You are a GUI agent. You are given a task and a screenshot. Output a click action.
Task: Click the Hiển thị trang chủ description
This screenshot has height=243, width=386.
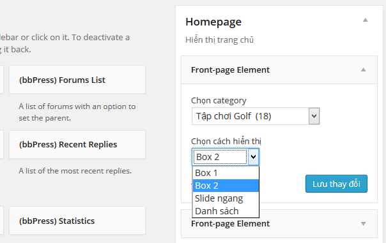[219, 40]
